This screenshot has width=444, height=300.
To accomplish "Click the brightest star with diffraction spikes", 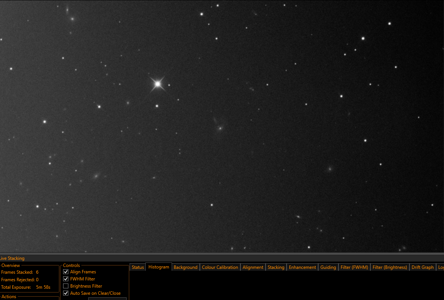I will point(158,84).
